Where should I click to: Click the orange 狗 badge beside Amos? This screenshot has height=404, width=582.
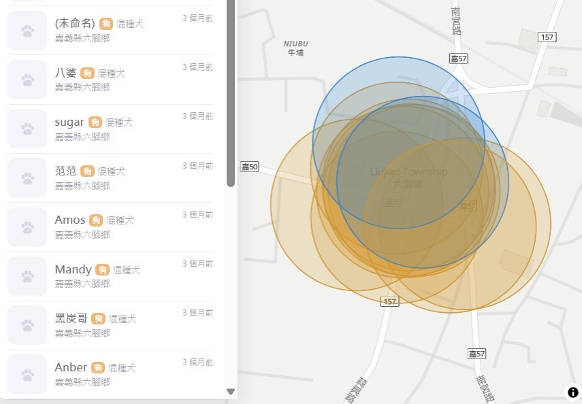[x=96, y=220]
